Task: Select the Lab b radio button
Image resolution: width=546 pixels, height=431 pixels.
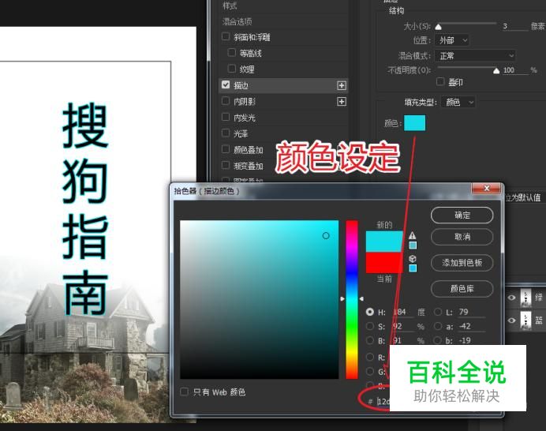Action: point(438,340)
